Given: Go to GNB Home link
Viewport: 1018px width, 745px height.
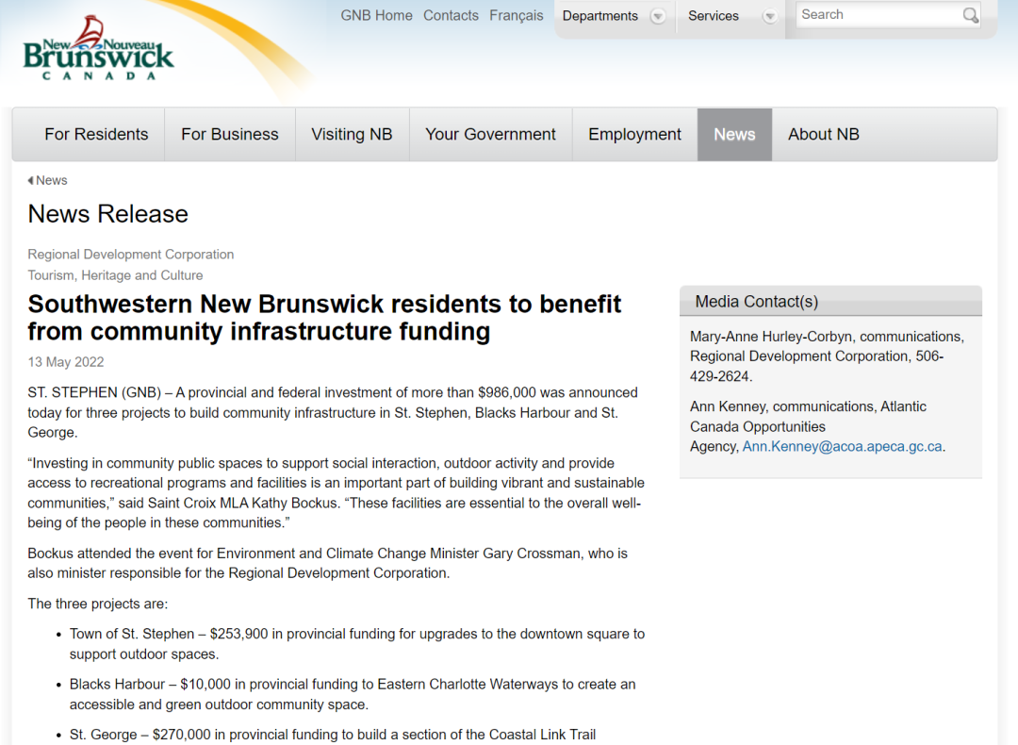Looking at the screenshot, I should point(376,16).
